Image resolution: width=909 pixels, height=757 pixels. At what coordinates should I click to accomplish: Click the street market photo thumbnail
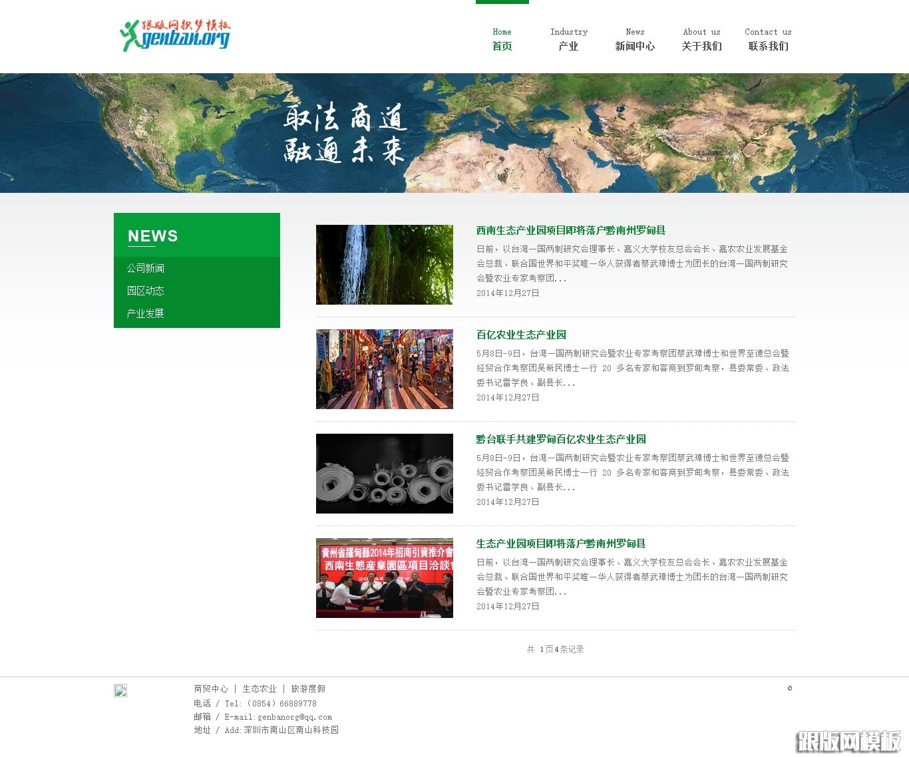point(384,369)
